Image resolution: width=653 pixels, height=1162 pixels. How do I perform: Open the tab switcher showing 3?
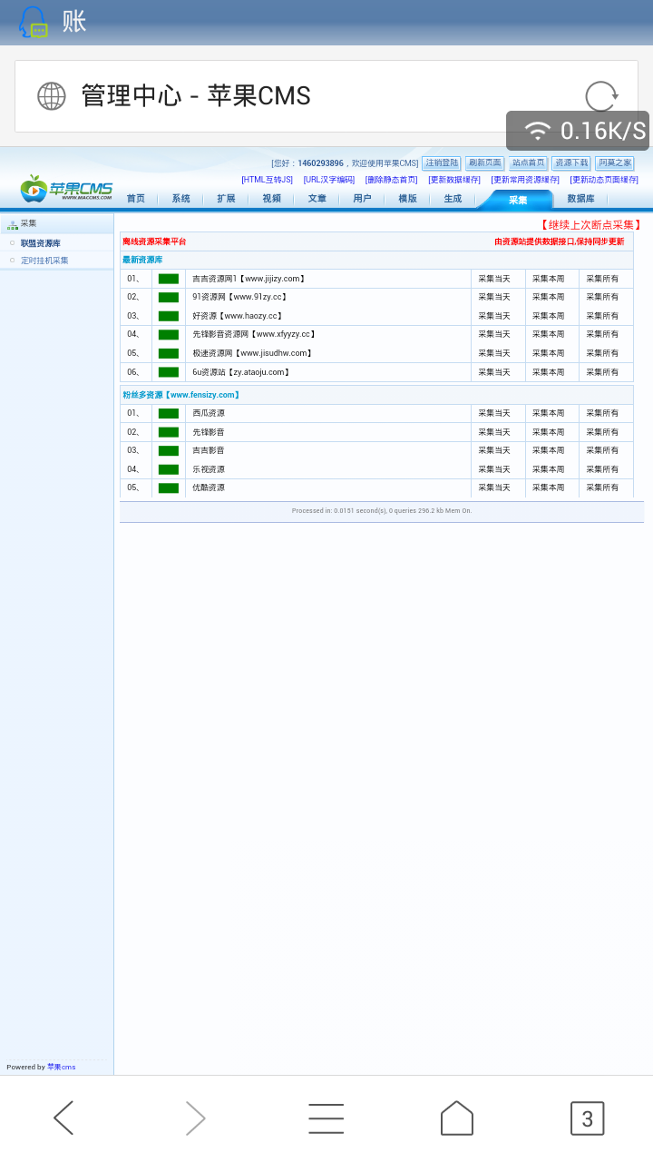(x=587, y=1118)
